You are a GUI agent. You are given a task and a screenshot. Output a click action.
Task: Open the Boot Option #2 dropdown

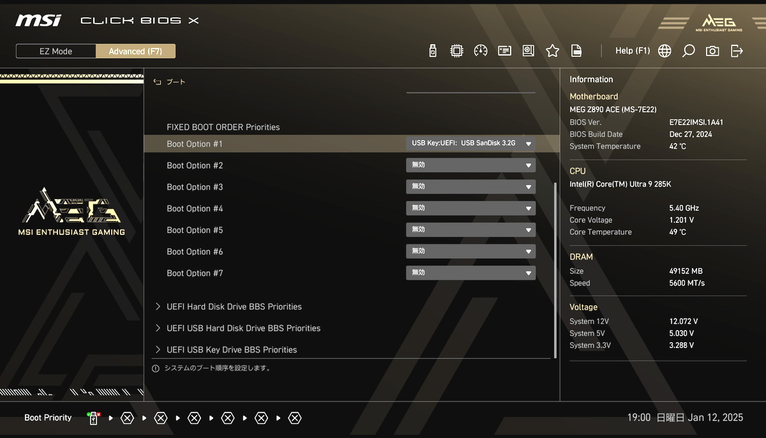coord(470,165)
